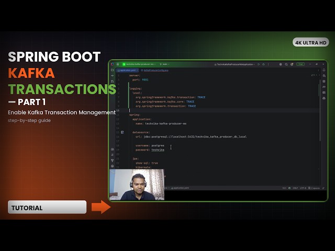Click the datasource gutter icon at line 15
Image resolution: width=335 pixels, height=251 pixels.
tap(122, 132)
